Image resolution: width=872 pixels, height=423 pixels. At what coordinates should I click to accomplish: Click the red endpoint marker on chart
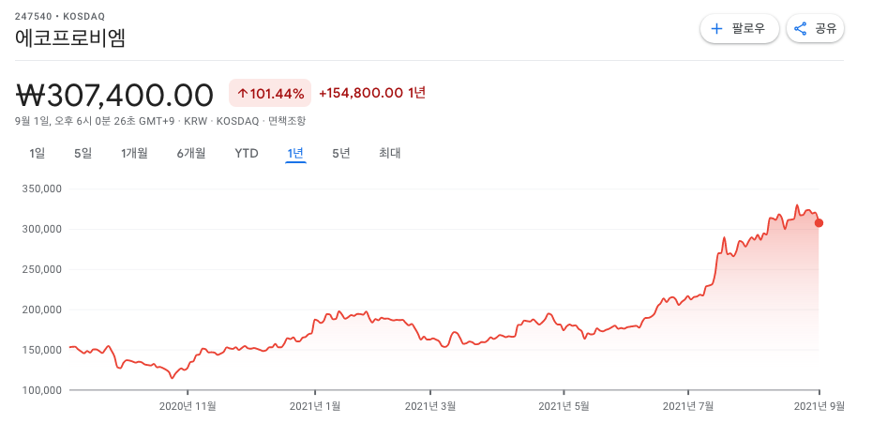(x=819, y=223)
